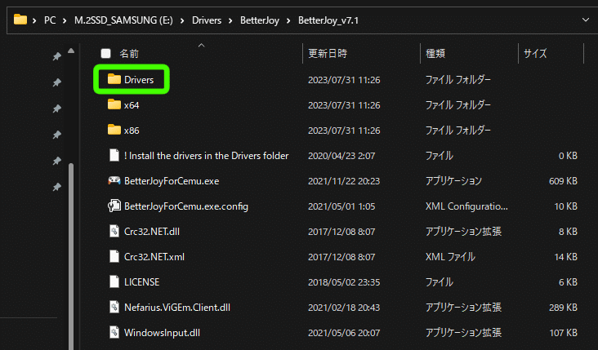
Task: Select the x64 folder name
Action: pyautogui.click(x=132, y=105)
